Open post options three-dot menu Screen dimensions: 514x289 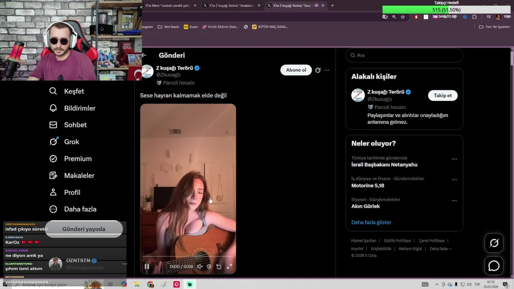click(327, 70)
